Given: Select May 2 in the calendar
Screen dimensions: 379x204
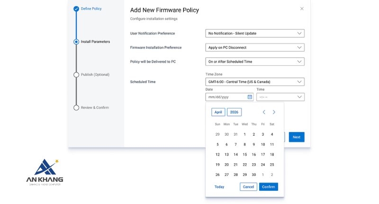Looking at the screenshot, I should pos(272,175).
